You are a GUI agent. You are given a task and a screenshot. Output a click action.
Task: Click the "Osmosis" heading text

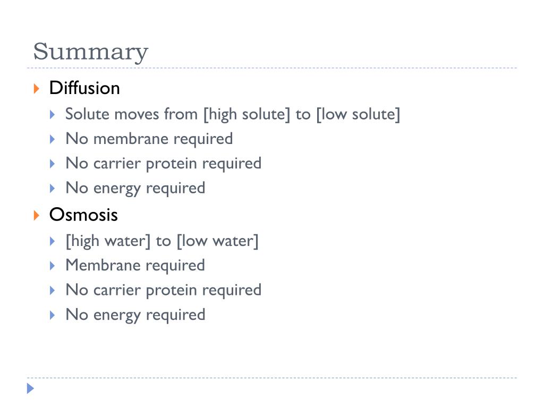(83, 215)
